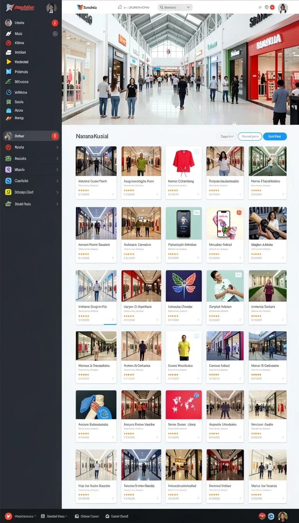Open the man in green shirt thumbnail
This screenshot has width=299, height=523.
(141, 161)
